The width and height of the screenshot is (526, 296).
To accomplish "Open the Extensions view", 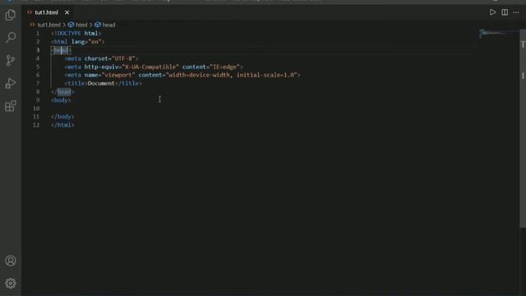I will pos(11,106).
